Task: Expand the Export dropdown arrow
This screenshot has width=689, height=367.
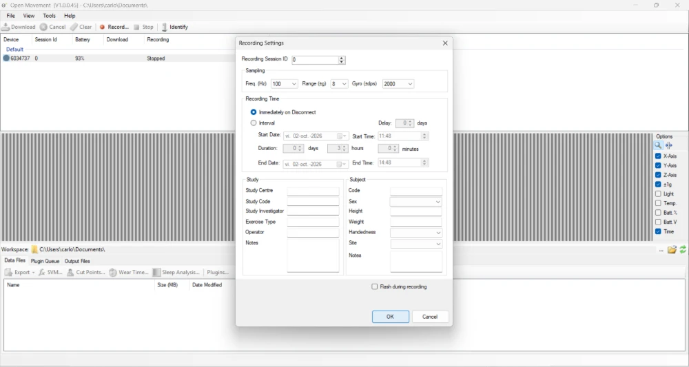Action: click(33, 273)
